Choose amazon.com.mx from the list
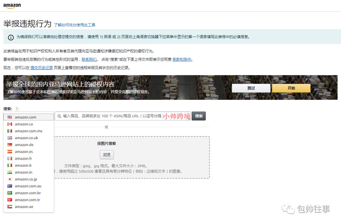 point(29,131)
